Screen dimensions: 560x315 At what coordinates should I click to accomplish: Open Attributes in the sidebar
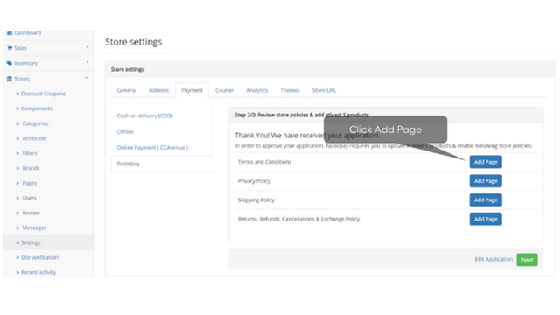[34, 138]
